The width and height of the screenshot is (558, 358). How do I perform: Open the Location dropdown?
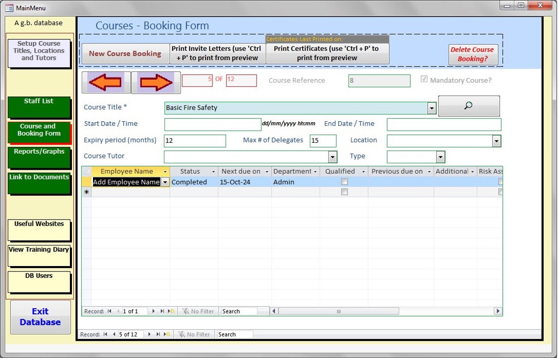tap(497, 140)
